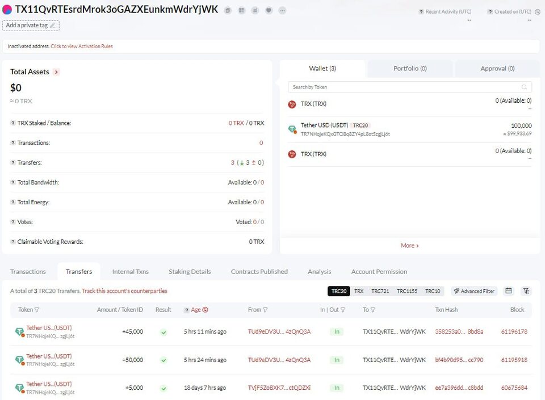
Task: Click the clear-filters icon right of calendar
Action: click(x=526, y=291)
